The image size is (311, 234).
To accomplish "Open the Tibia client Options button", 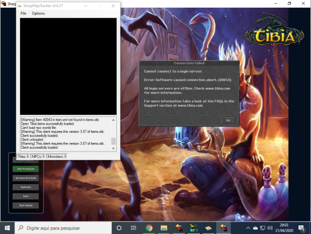I will [25, 187].
